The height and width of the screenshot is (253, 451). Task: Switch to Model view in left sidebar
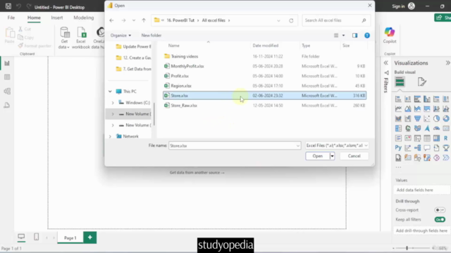[7, 91]
